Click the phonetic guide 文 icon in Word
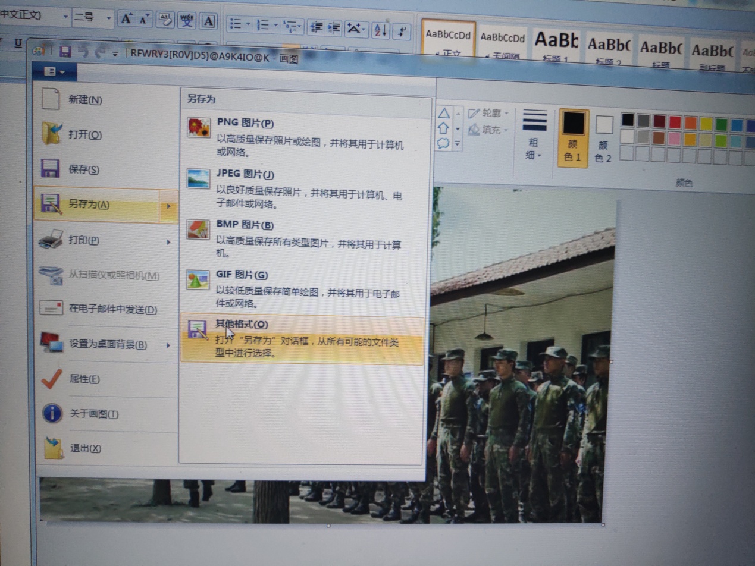This screenshot has width=755, height=566. [187, 21]
